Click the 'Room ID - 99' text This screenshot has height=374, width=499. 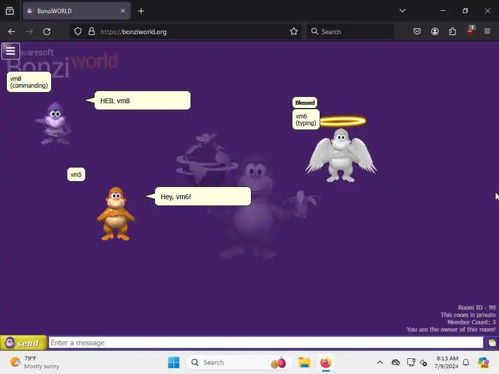tap(477, 308)
